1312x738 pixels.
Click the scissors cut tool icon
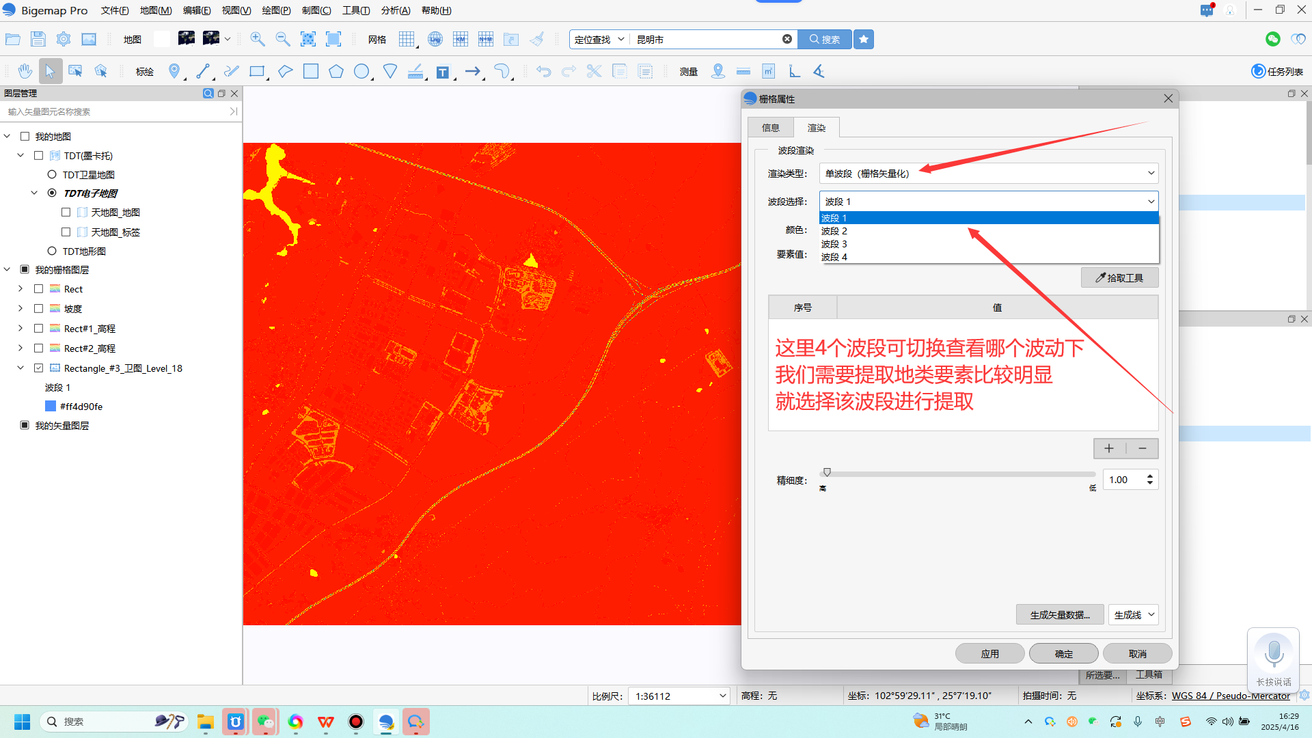click(594, 71)
